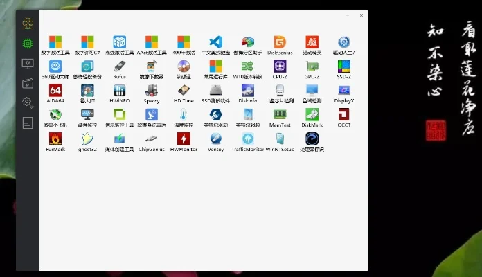Open 360驱动大师
The height and width of the screenshot is (277, 482).
pos(55,69)
